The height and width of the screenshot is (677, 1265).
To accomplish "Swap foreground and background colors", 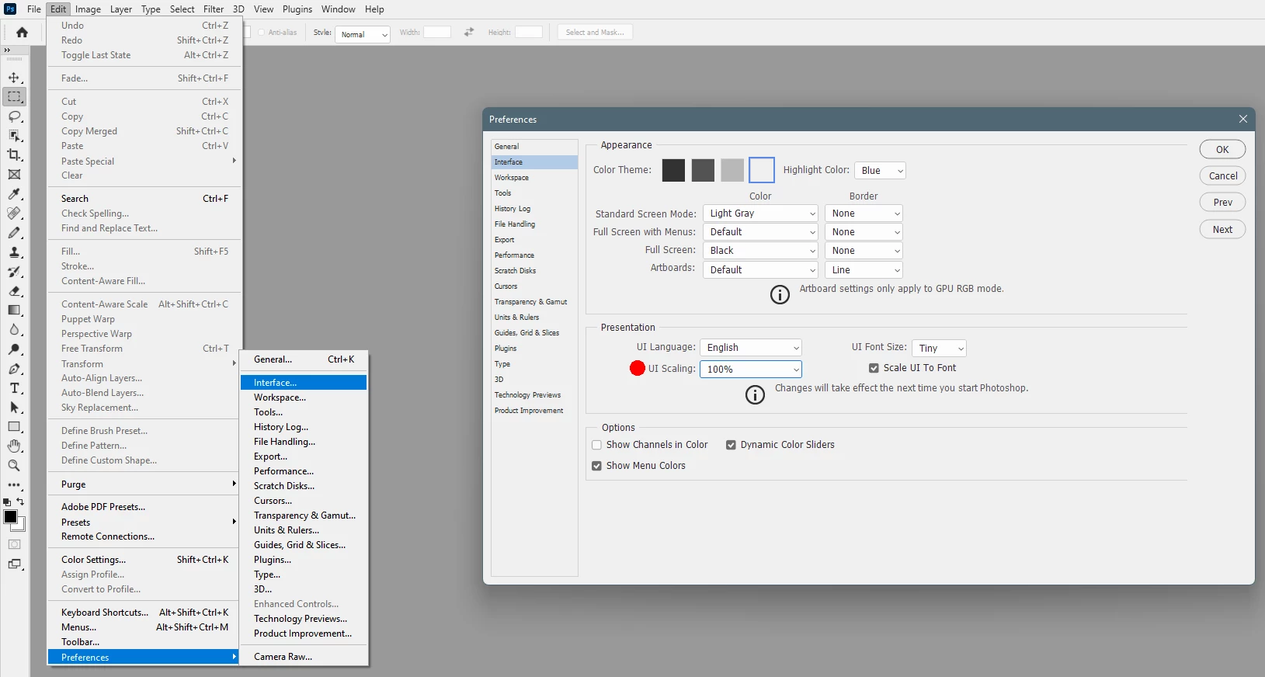I will click(x=21, y=502).
